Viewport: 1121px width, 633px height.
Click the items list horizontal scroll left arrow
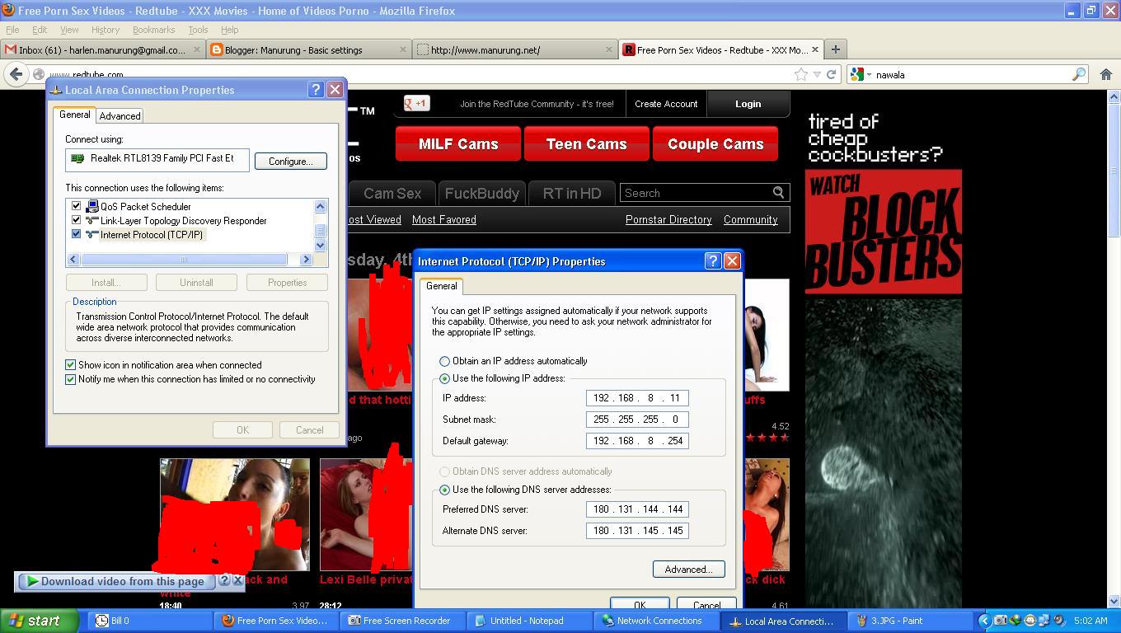pos(73,259)
